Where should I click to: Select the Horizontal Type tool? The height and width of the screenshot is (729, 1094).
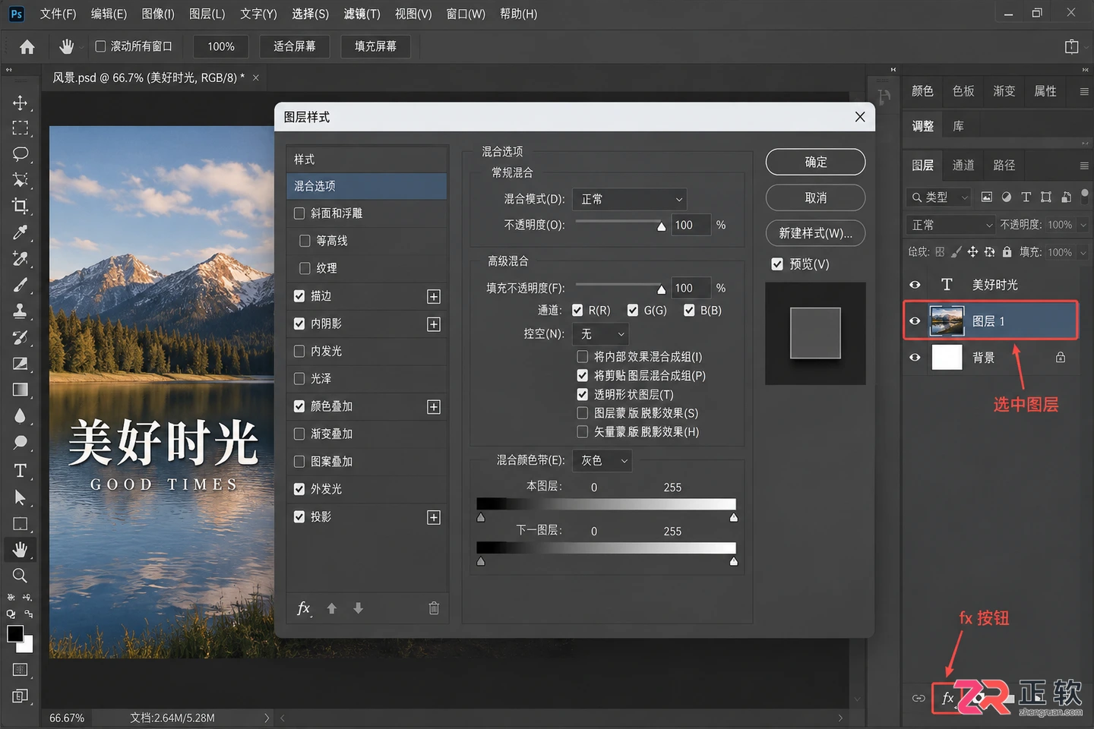coord(21,471)
